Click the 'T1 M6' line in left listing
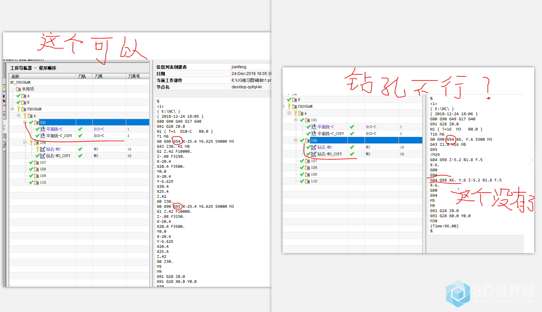The width and height of the screenshot is (542, 312). (163, 136)
